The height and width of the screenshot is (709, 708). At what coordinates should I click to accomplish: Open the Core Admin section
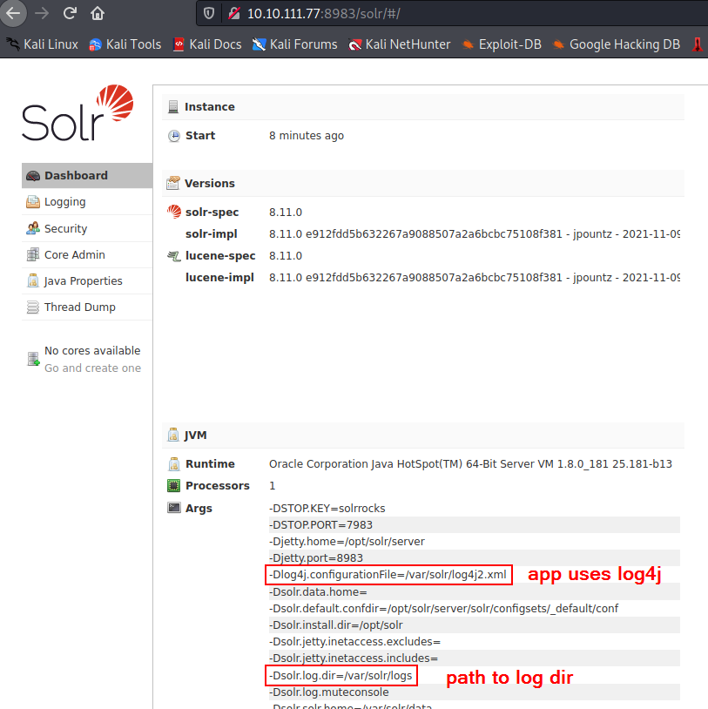[x=74, y=254]
